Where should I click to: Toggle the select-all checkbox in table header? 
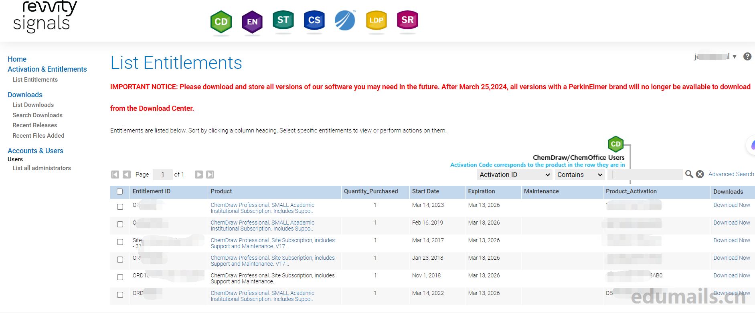119,191
